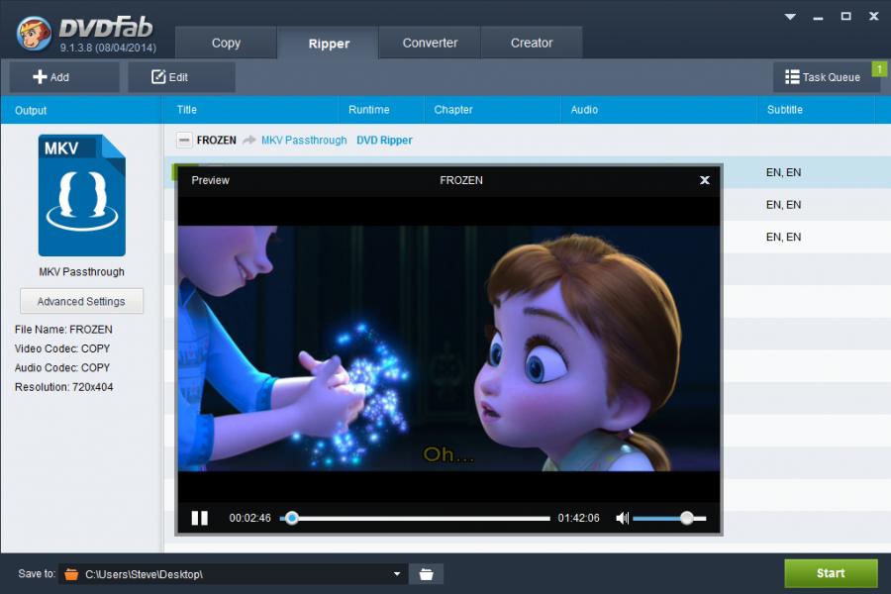
Task: Click the MKV Passthrough profile link
Action: coord(304,140)
